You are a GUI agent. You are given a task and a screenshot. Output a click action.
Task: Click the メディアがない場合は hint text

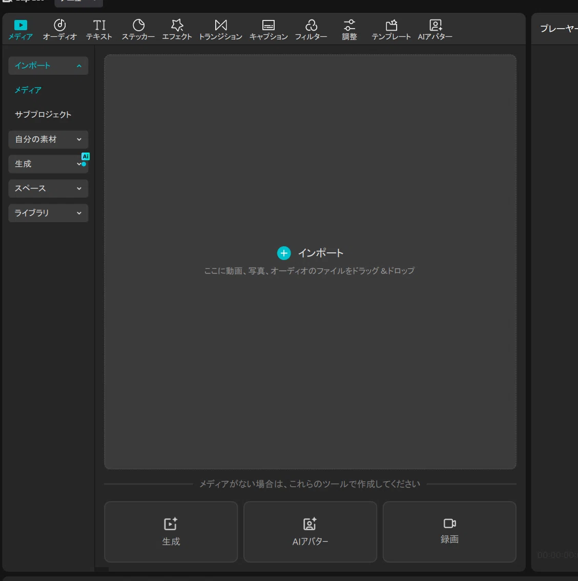(310, 484)
